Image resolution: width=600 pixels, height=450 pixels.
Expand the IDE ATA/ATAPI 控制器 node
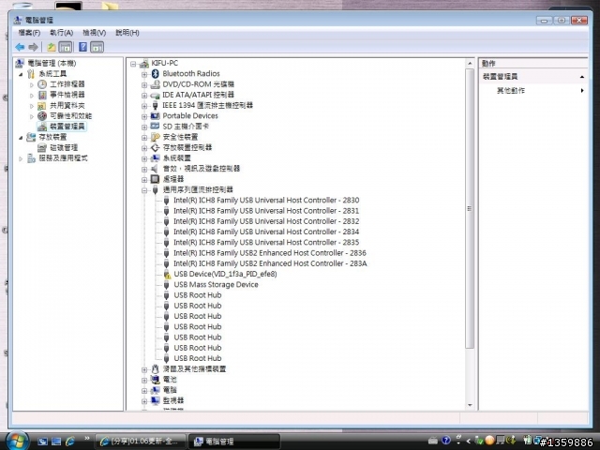pyautogui.click(x=144, y=96)
